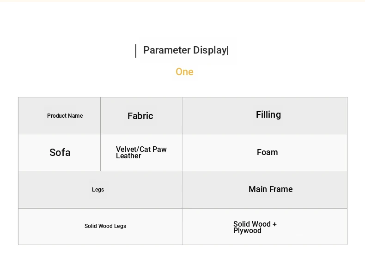Click the word "Leather" in the Fabric value

128,156
